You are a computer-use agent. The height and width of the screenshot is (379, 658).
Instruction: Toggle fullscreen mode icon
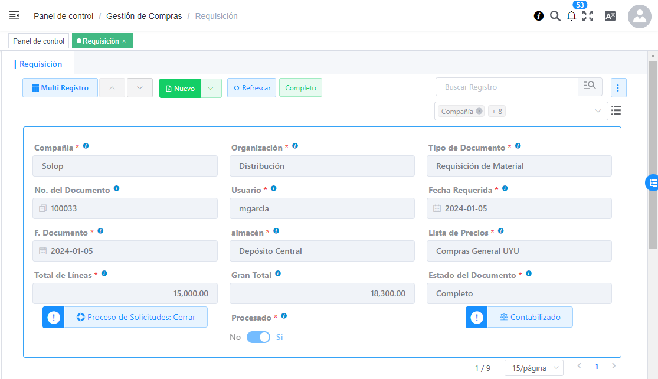coord(588,16)
